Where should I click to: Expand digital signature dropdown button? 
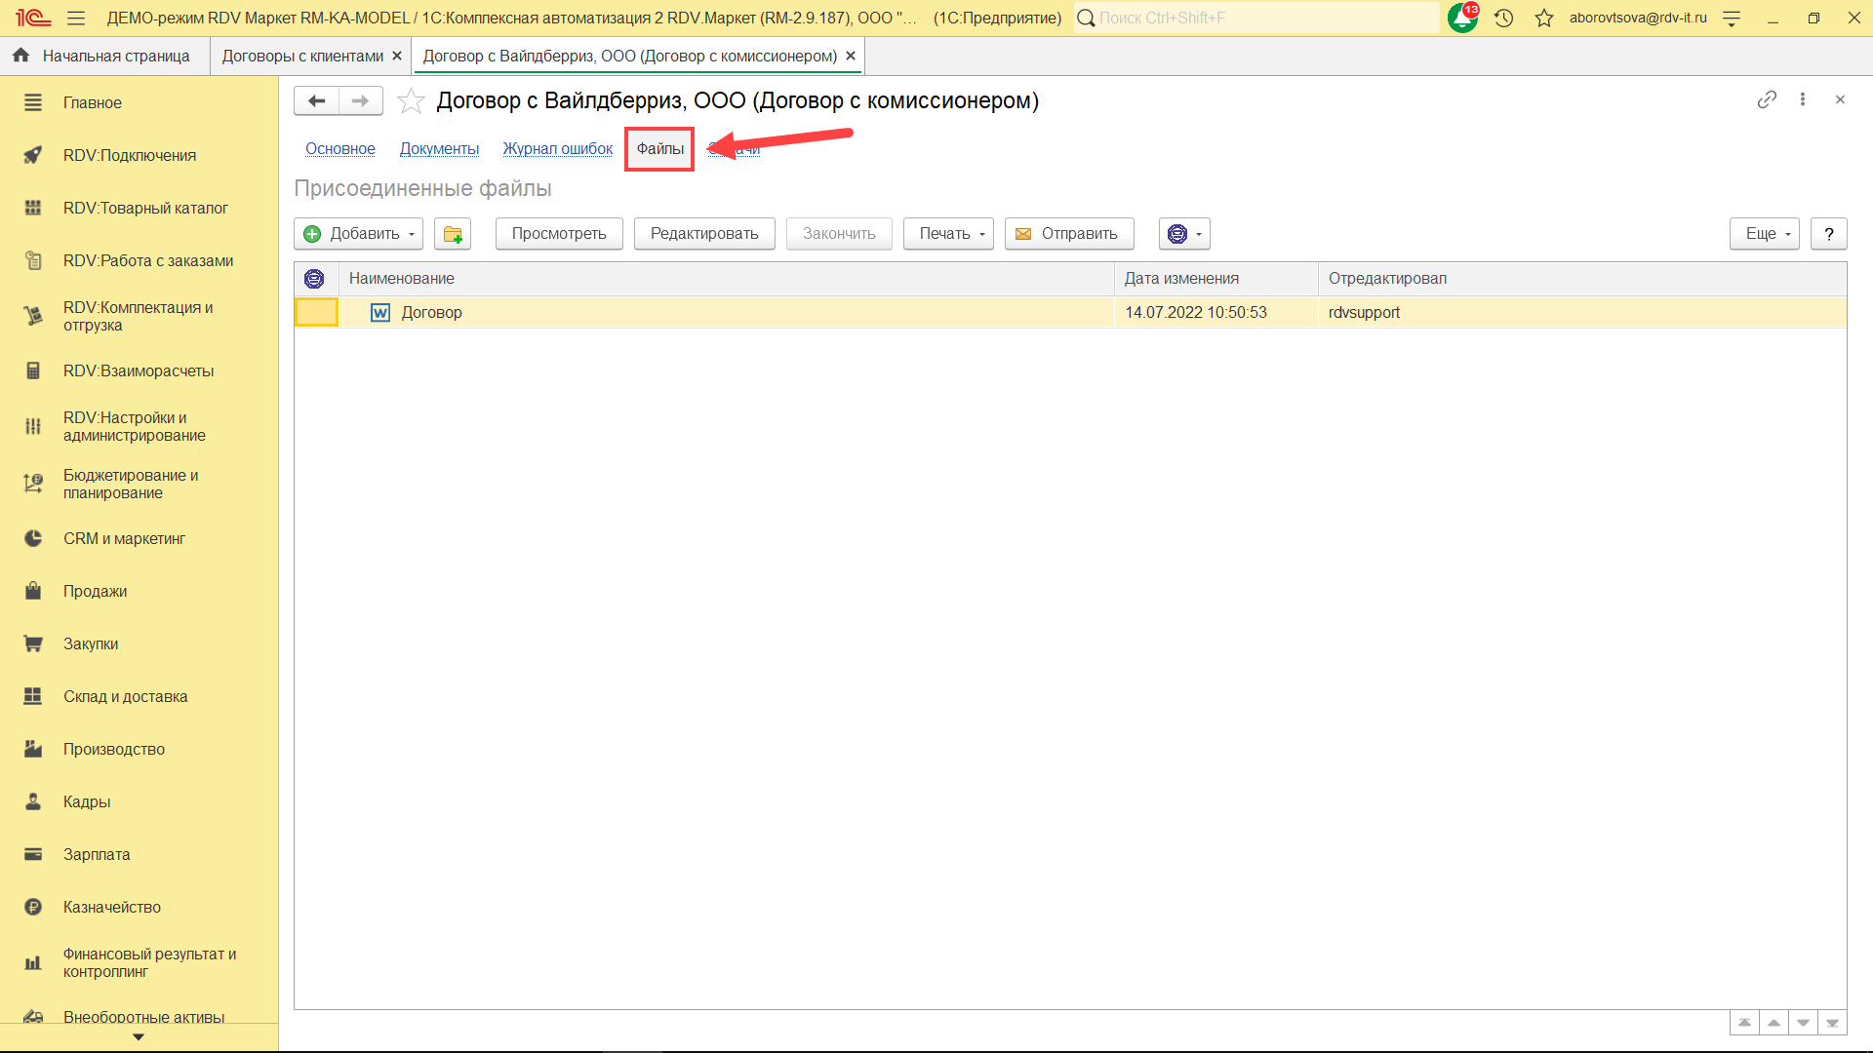coord(1184,234)
